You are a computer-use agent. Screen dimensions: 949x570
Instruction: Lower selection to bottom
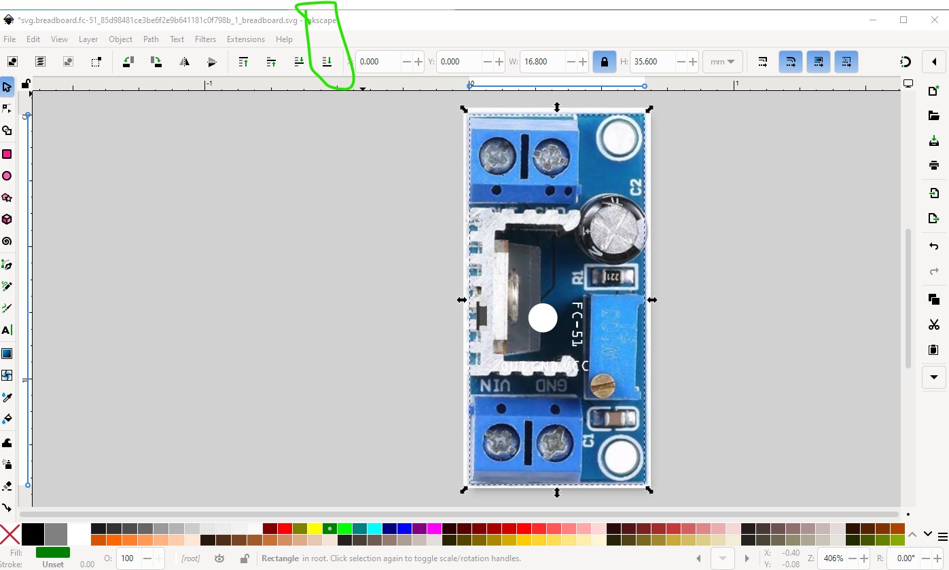click(327, 62)
